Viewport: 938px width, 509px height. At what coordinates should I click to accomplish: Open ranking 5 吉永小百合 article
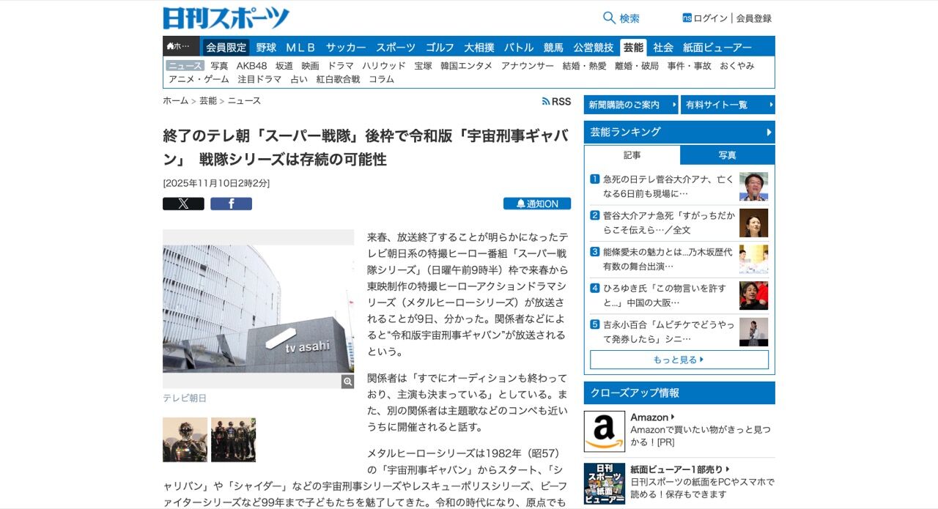(x=668, y=332)
